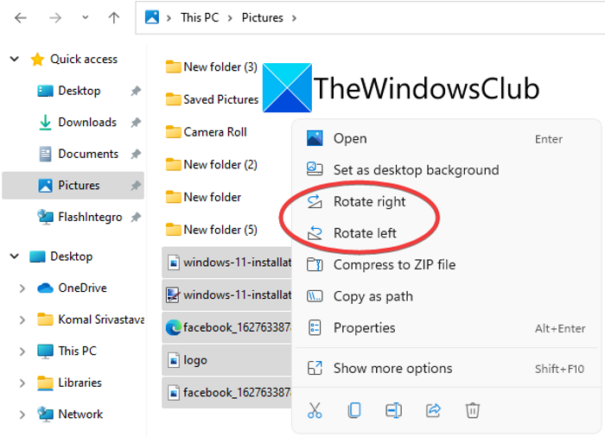Select Libraries in the navigation tree
The height and width of the screenshot is (437, 605).
(x=80, y=383)
